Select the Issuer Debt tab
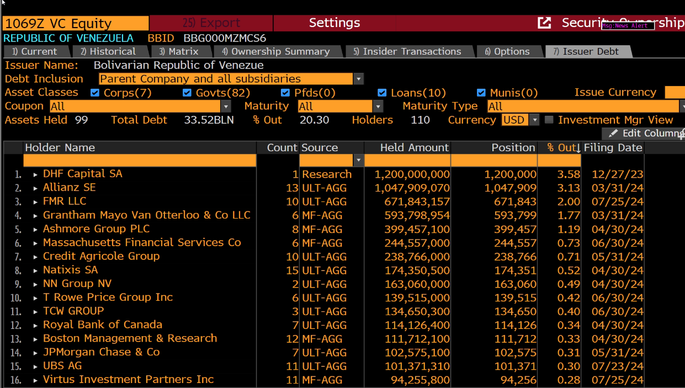This screenshot has width=685, height=388. click(587, 51)
